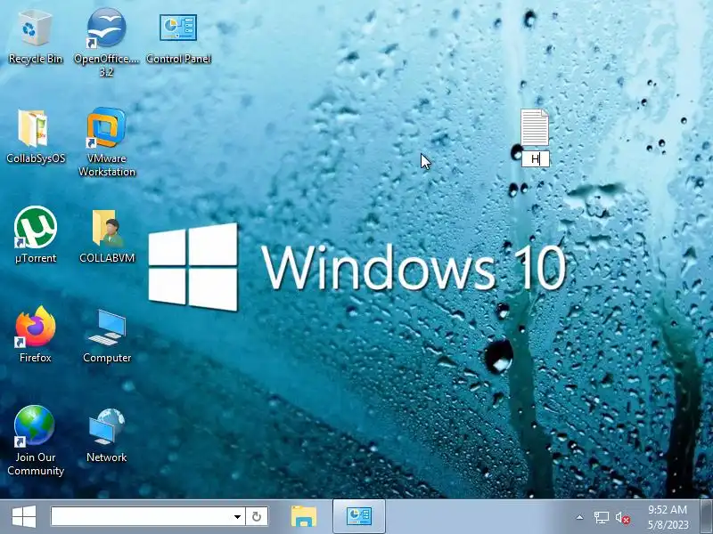This screenshot has height=534, width=713.
Task: Click the taskbar address input field
Action: tap(141, 517)
